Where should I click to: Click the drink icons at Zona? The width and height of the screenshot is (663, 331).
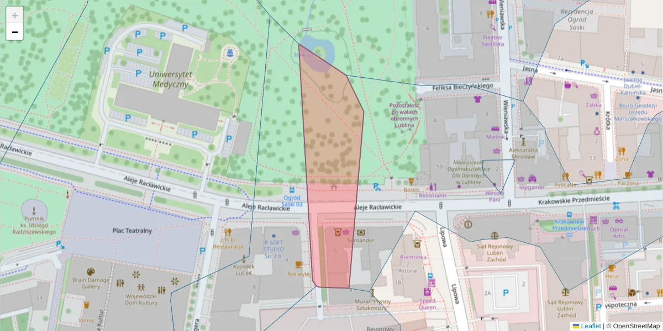tap(623, 151)
